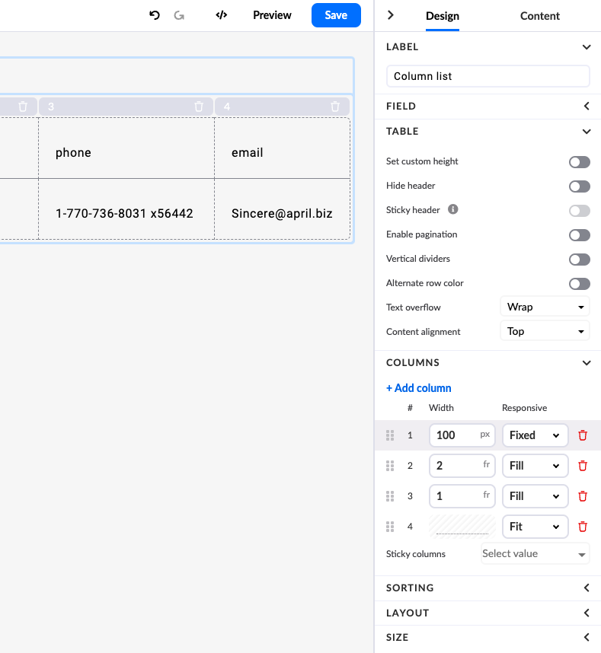Select the email header cell

pyautogui.click(x=282, y=148)
